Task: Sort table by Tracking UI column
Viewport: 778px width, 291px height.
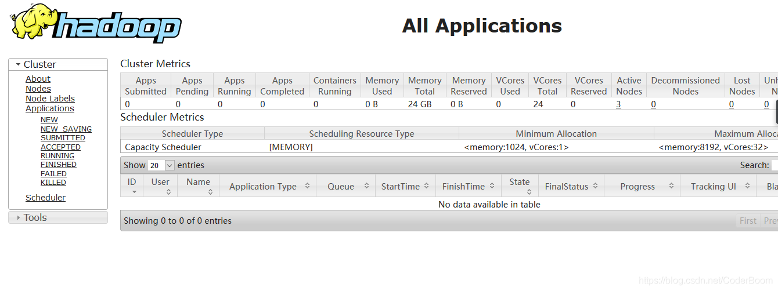Action: click(x=718, y=186)
